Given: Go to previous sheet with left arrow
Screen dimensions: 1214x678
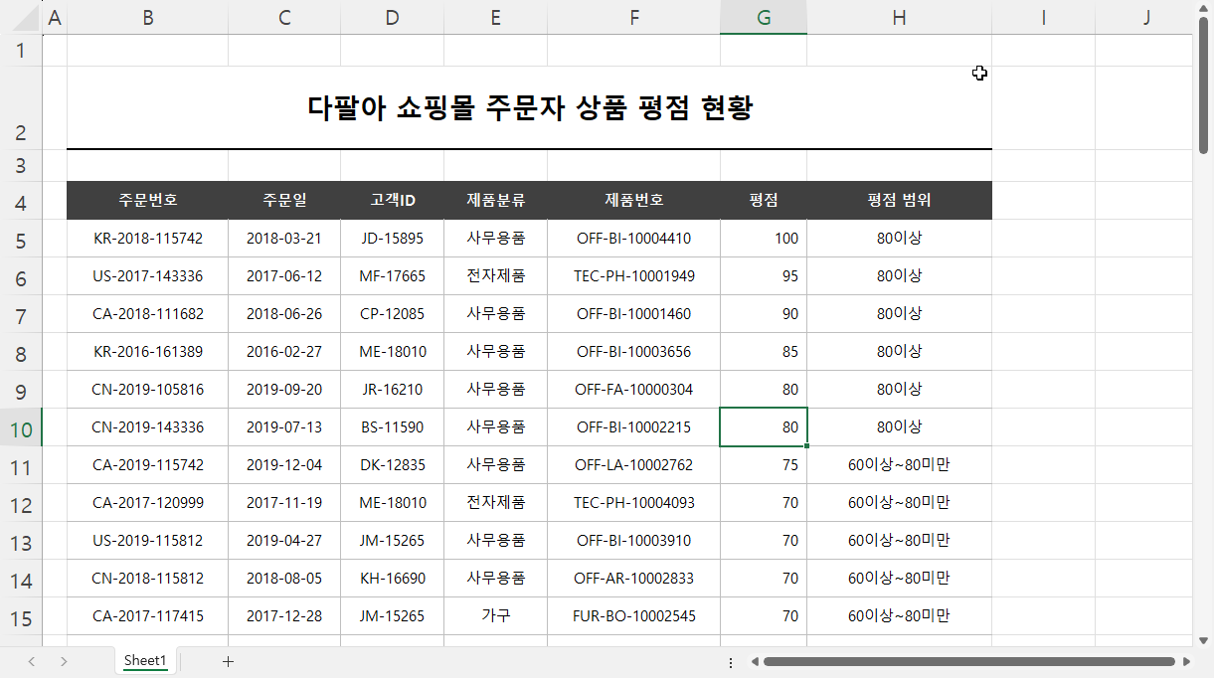Looking at the screenshot, I should (x=32, y=661).
